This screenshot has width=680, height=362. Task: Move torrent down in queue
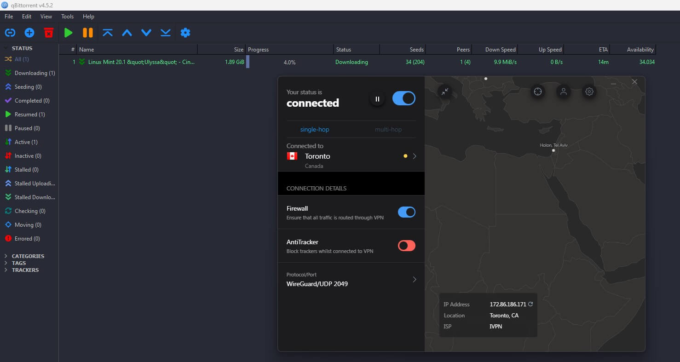click(x=146, y=33)
